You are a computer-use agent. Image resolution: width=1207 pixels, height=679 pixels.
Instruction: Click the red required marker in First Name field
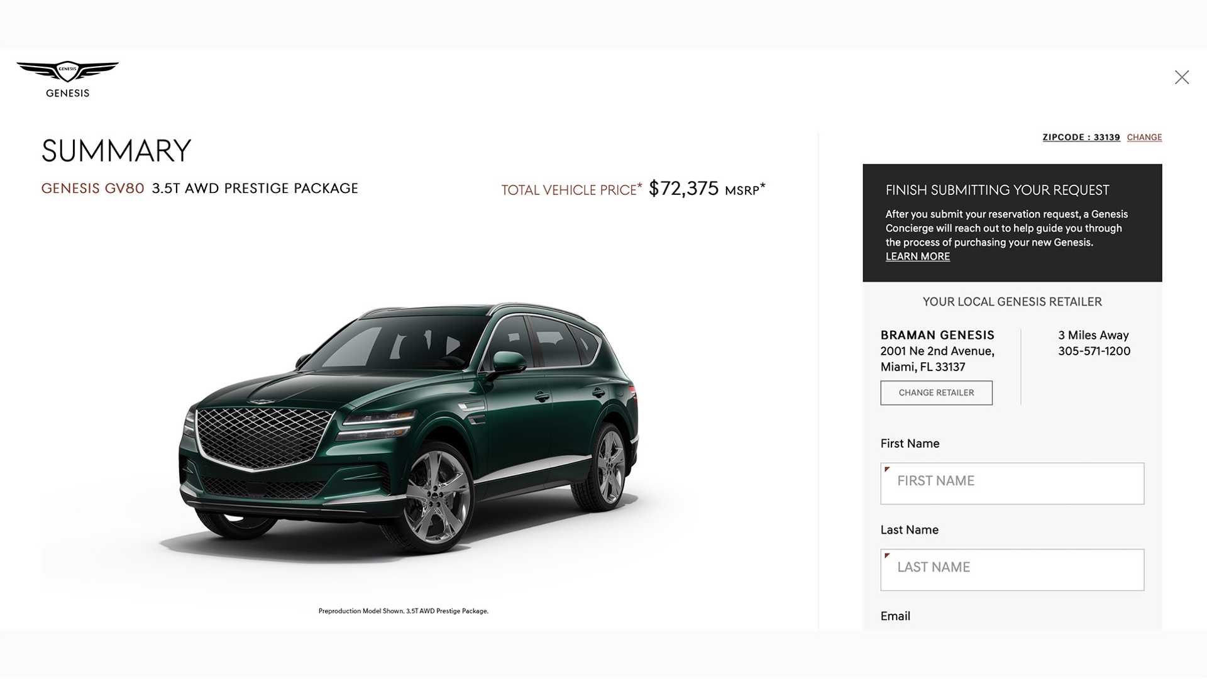[887, 469]
